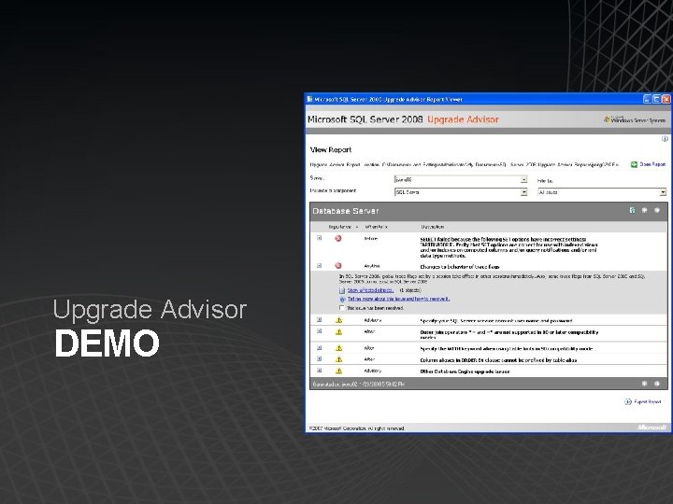Viewport: 673px width, 504px height.
Task: Click the 'Anytime' when-to-fix cell
Action: tap(372, 266)
